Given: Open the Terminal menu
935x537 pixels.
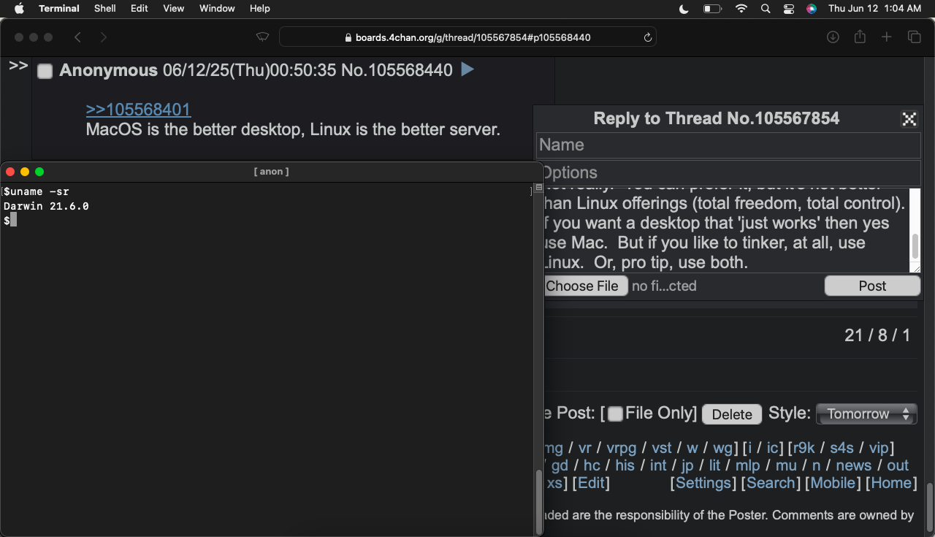Looking at the screenshot, I should (59, 9).
